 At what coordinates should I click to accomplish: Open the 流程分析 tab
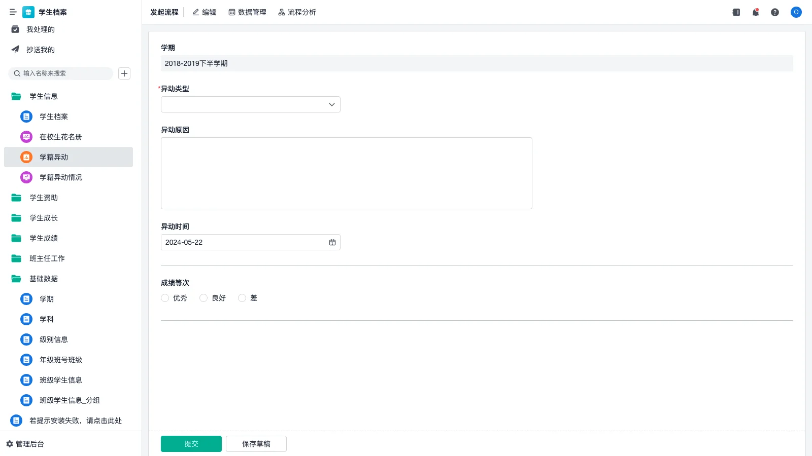(297, 12)
